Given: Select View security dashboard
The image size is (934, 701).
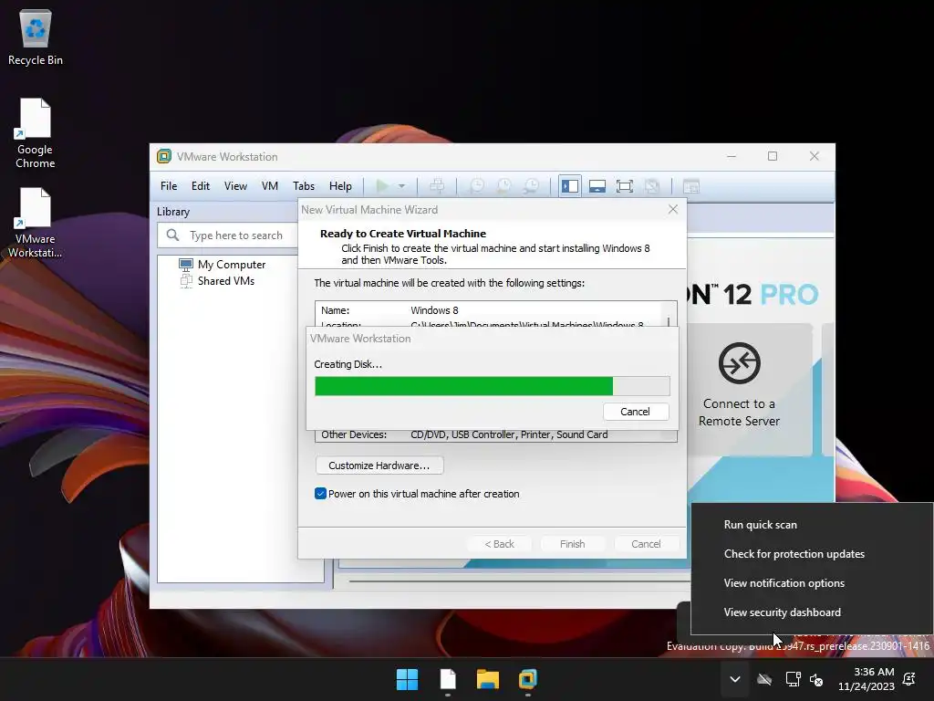Looking at the screenshot, I should pyautogui.click(x=782, y=612).
